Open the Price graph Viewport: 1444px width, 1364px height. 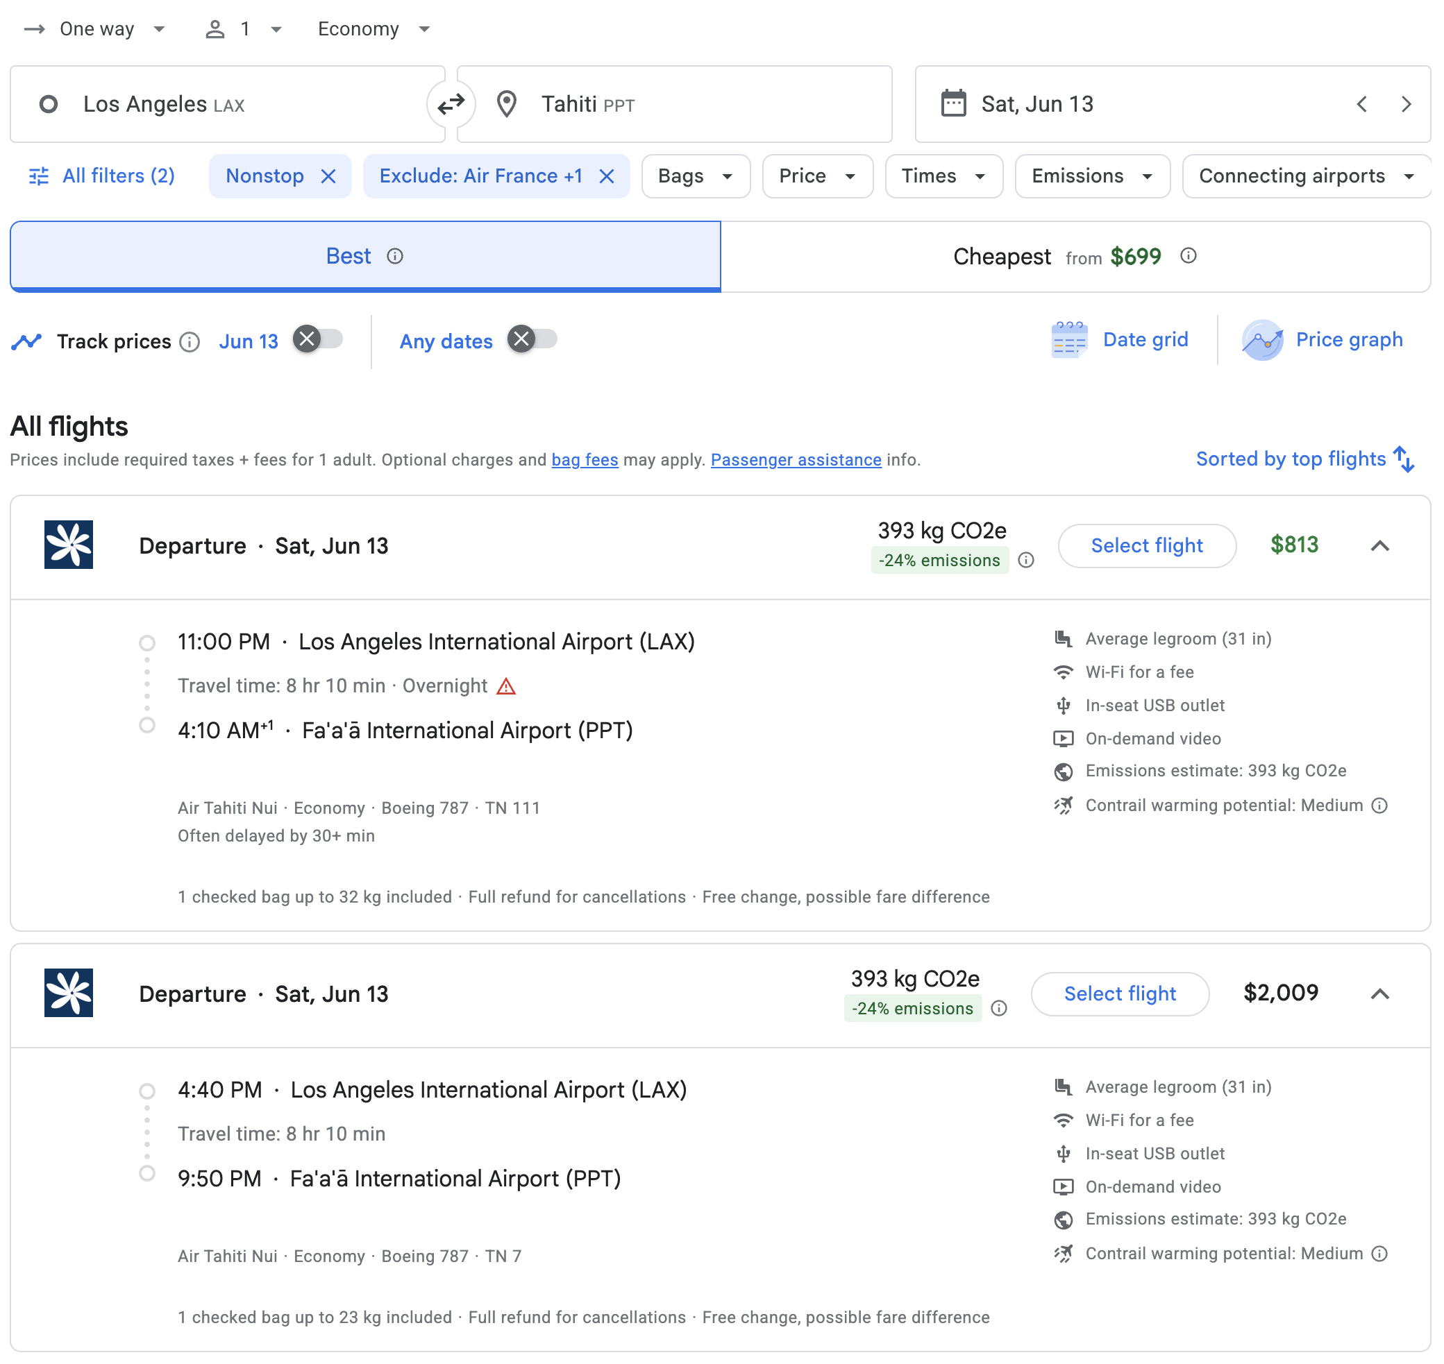tap(1323, 339)
